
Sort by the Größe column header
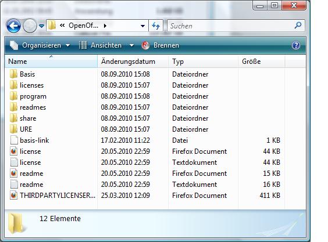point(261,62)
